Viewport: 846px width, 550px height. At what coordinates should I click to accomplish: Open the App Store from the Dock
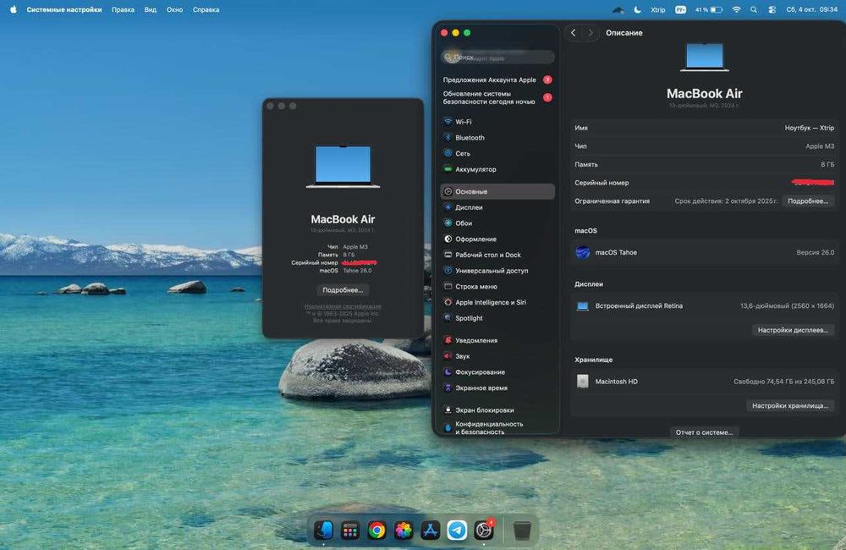click(x=430, y=531)
